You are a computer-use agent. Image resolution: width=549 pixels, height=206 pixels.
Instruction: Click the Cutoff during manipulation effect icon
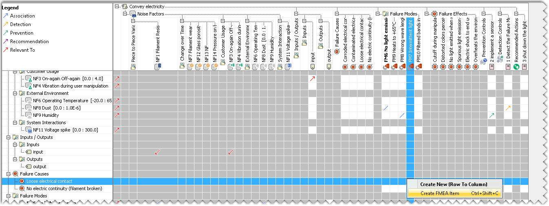pos(434,66)
